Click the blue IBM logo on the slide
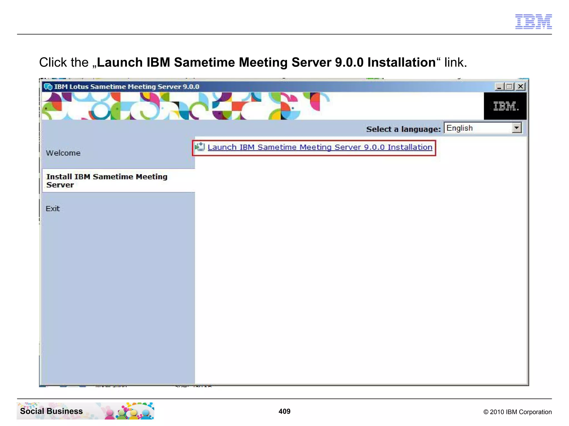The image size is (569, 426). pyautogui.click(x=533, y=22)
